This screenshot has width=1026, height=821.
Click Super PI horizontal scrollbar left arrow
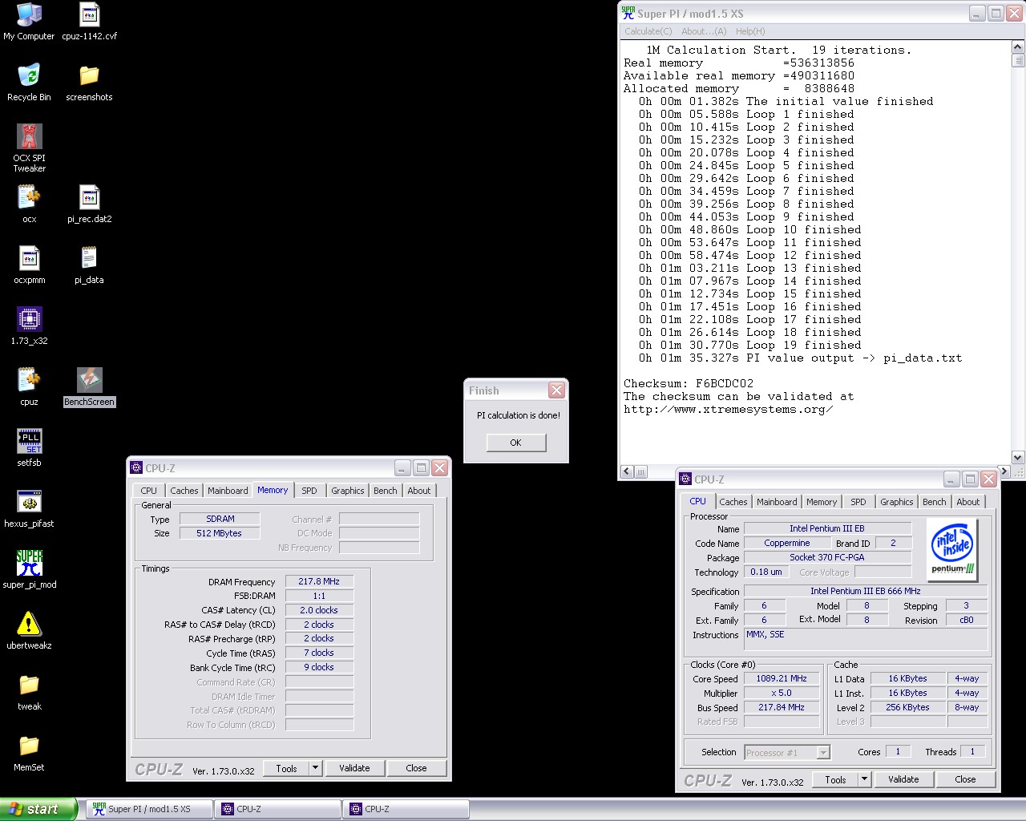click(x=627, y=471)
